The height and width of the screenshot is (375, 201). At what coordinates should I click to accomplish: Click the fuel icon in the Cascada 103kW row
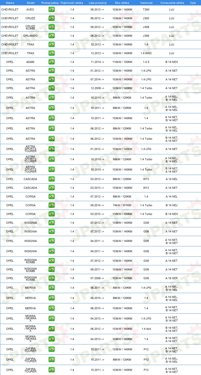pyautogui.click(x=51, y=188)
